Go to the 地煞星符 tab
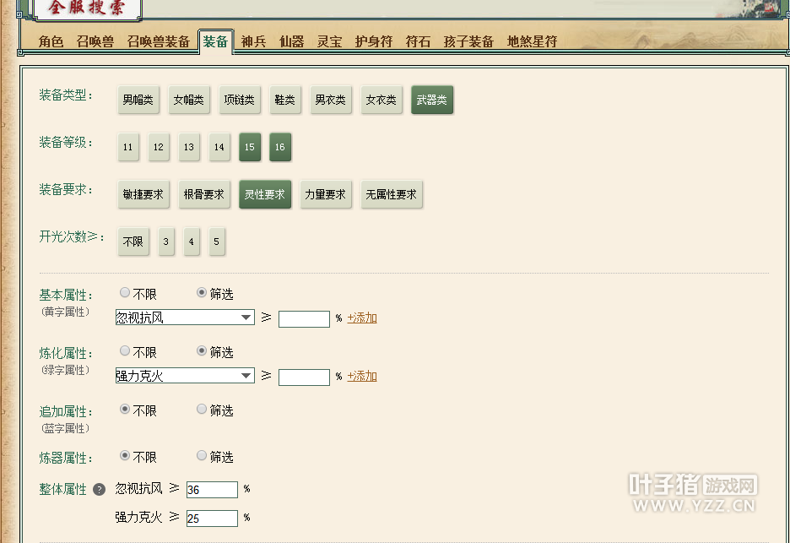This screenshot has width=790, height=543. (532, 41)
